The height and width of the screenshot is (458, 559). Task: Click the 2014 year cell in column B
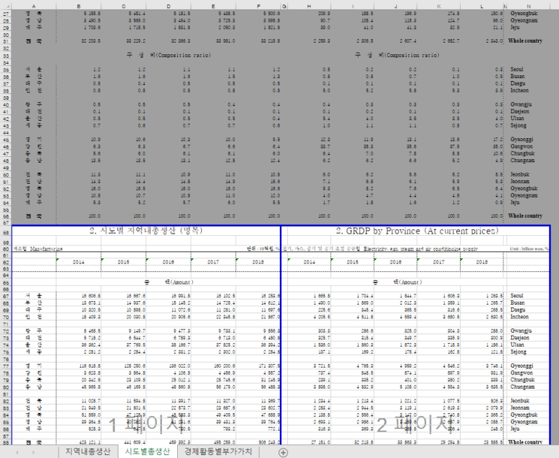tap(78, 262)
